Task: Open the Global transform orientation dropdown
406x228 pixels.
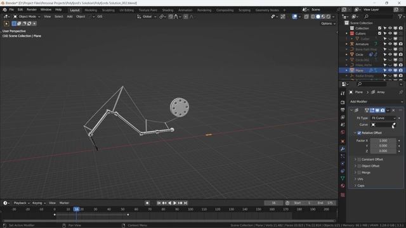Action: click(147, 16)
